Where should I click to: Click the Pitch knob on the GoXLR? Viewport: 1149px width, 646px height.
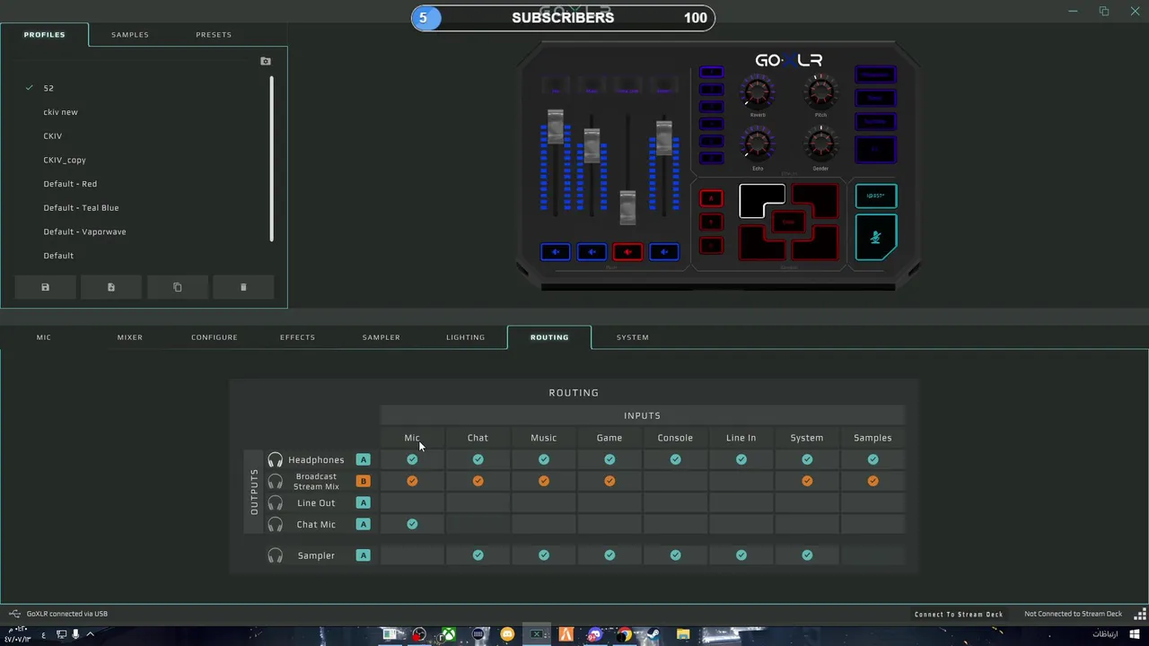pos(820,91)
